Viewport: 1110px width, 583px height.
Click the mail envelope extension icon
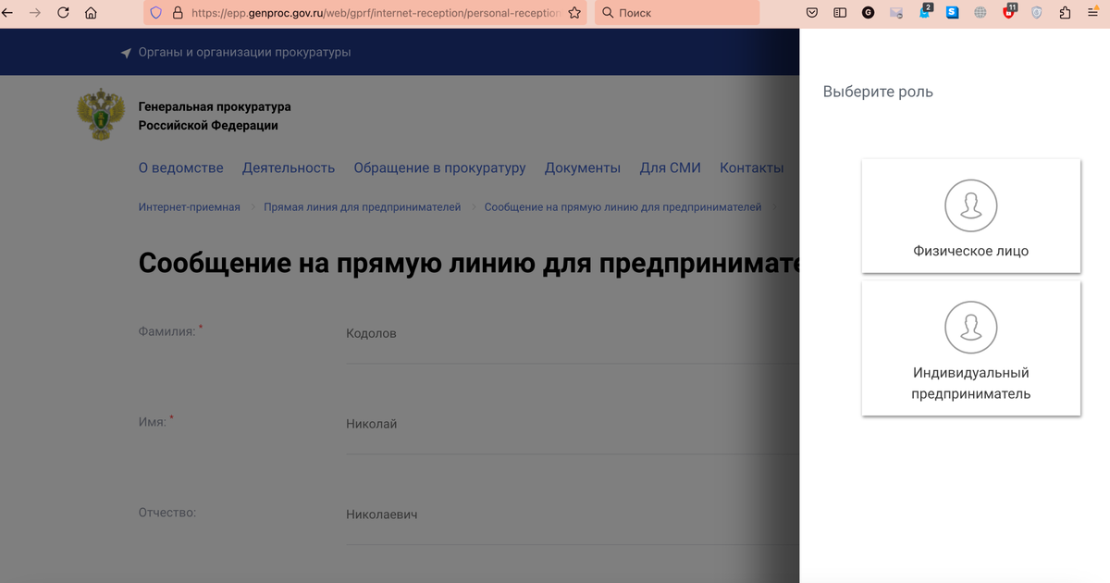[x=895, y=13]
